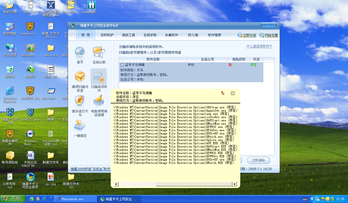The image size is (348, 203).
Task: Switch to 高级工具 tab
Action: coord(129,35)
